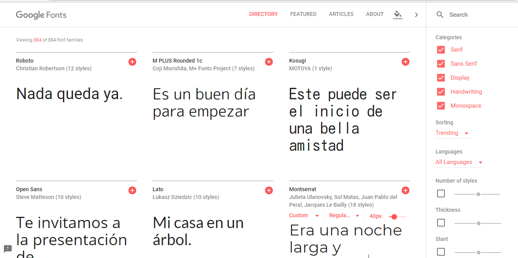Adjust the Slant slider

pyautogui.click(x=478, y=252)
